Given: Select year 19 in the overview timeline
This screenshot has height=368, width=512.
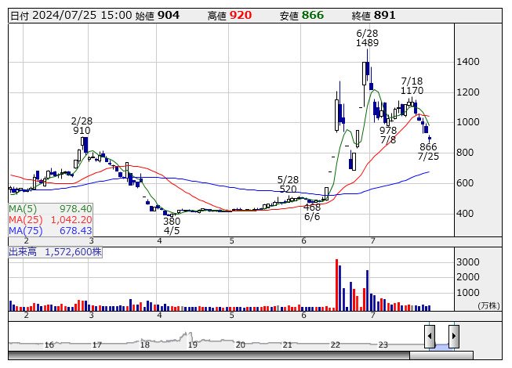Looking at the screenshot, I should coord(193,345).
